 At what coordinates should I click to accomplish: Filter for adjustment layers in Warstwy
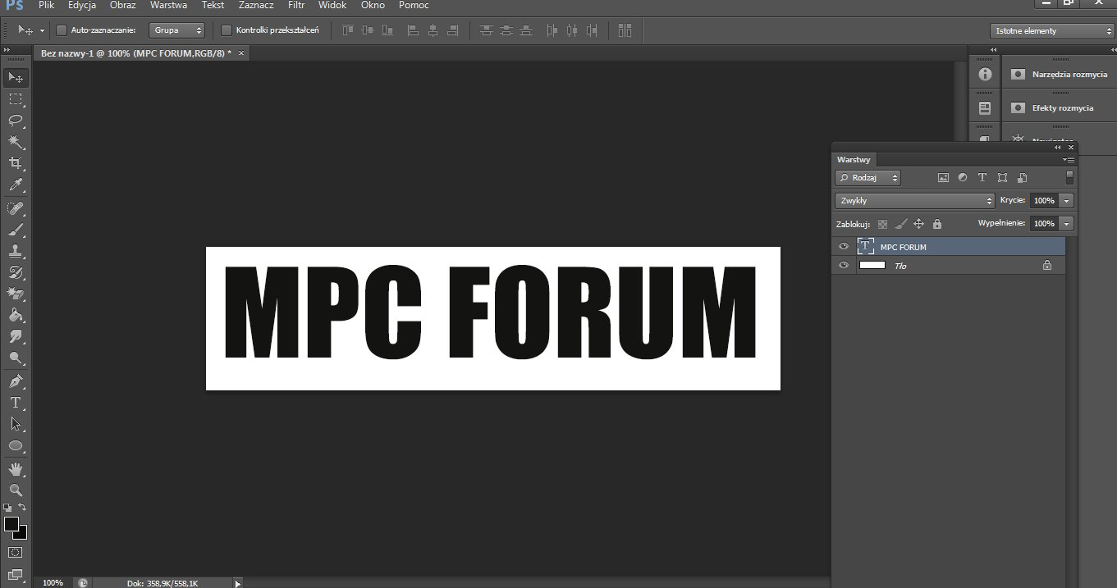tap(963, 177)
